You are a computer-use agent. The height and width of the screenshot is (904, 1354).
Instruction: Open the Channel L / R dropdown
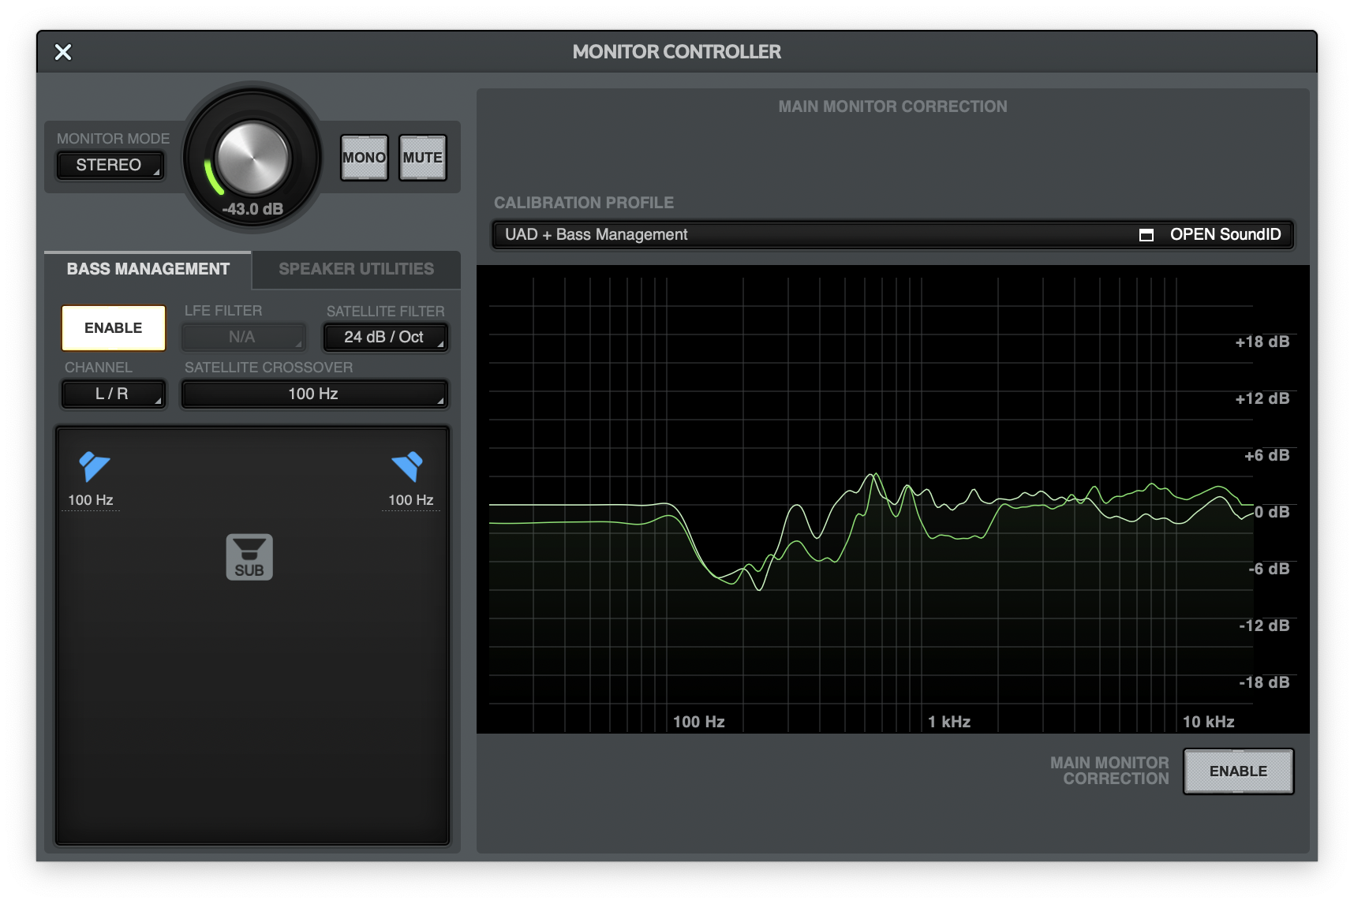click(x=113, y=394)
